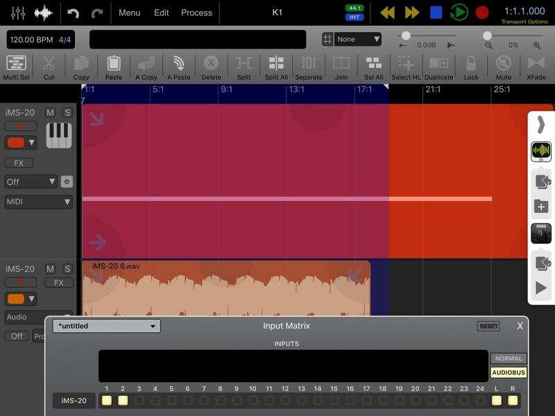
Task: Start recording with red button
Action: [481, 12]
